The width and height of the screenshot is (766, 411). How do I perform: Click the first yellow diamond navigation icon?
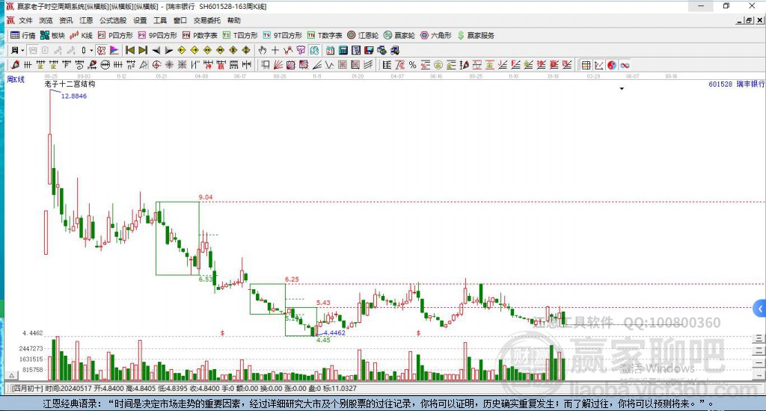[x=182, y=50]
